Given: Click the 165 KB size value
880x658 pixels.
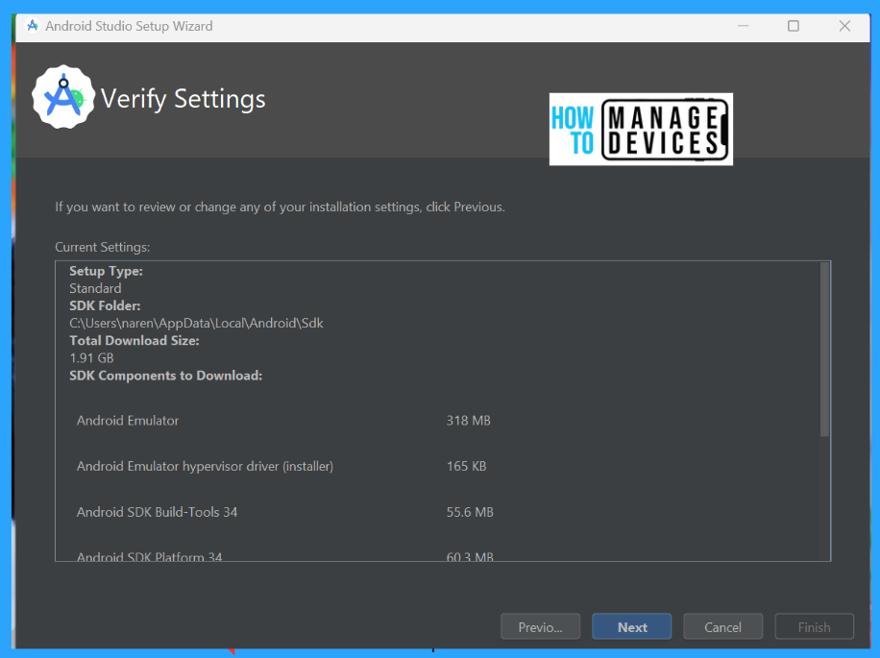Looking at the screenshot, I should pos(466,466).
